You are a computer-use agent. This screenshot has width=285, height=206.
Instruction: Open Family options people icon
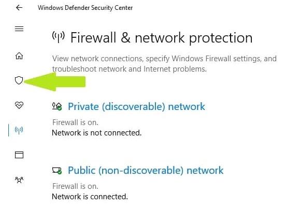19,180
